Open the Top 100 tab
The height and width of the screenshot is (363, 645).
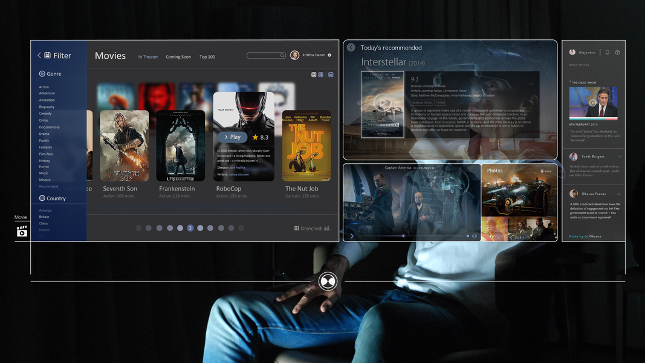point(207,57)
